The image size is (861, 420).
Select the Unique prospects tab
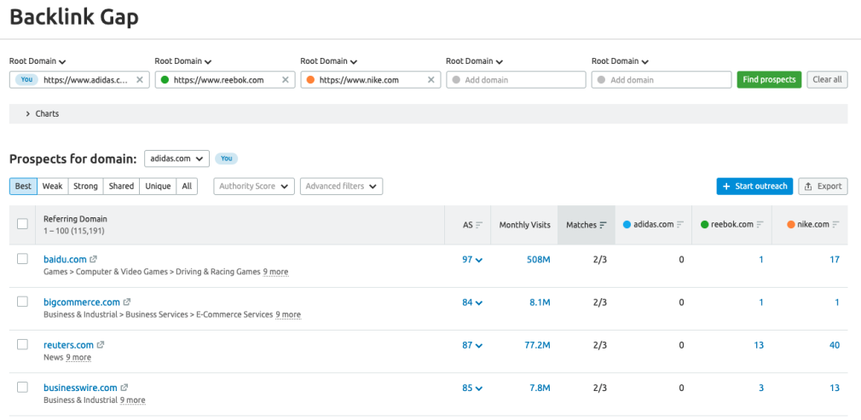point(158,186)
